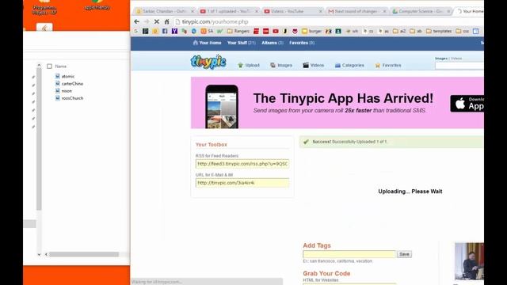The width and height of the screenshot is (507, 285).
Task: Open Albums in top navigation
Action: click(273, 43)
